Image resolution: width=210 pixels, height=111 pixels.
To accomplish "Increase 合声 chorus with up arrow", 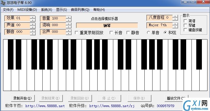I will click(69, 31).
